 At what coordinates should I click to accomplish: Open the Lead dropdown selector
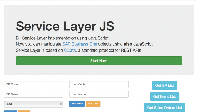pos(33,104)
